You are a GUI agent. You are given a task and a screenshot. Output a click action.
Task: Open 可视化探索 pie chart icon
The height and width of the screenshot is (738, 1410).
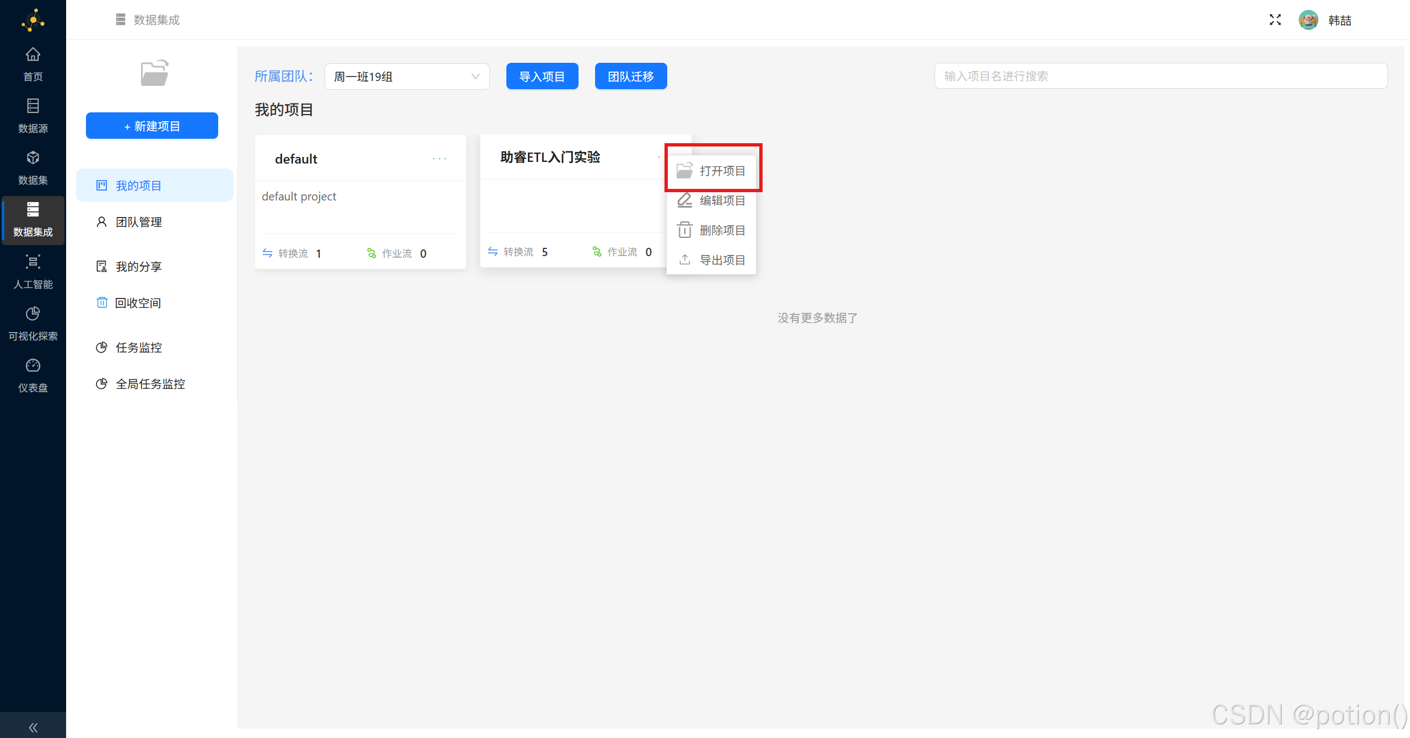coord(33,313)
